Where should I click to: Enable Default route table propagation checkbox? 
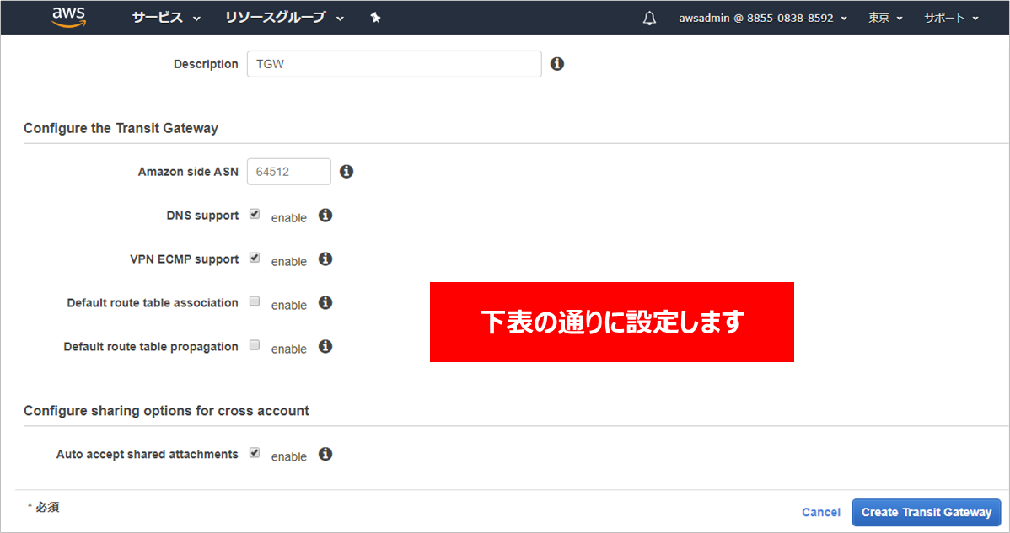pos(255,346)
